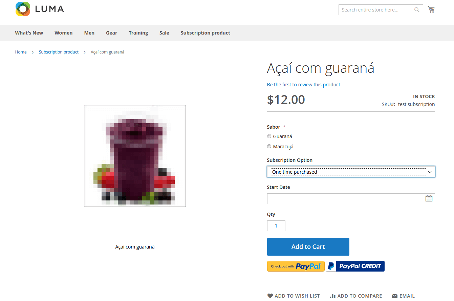The image size is (454, 301).
Task: Open the Subscription Option dropdown
Action: pos(351,172)
